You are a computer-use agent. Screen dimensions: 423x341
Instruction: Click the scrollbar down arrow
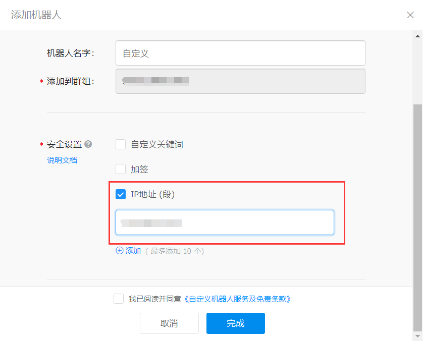(x=417, y=336)
